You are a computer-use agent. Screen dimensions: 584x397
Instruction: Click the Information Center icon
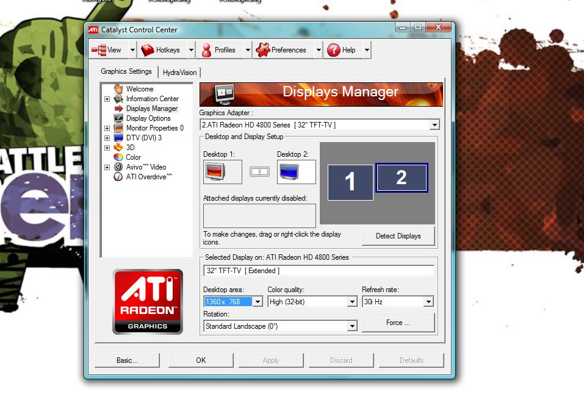(118, 99)
